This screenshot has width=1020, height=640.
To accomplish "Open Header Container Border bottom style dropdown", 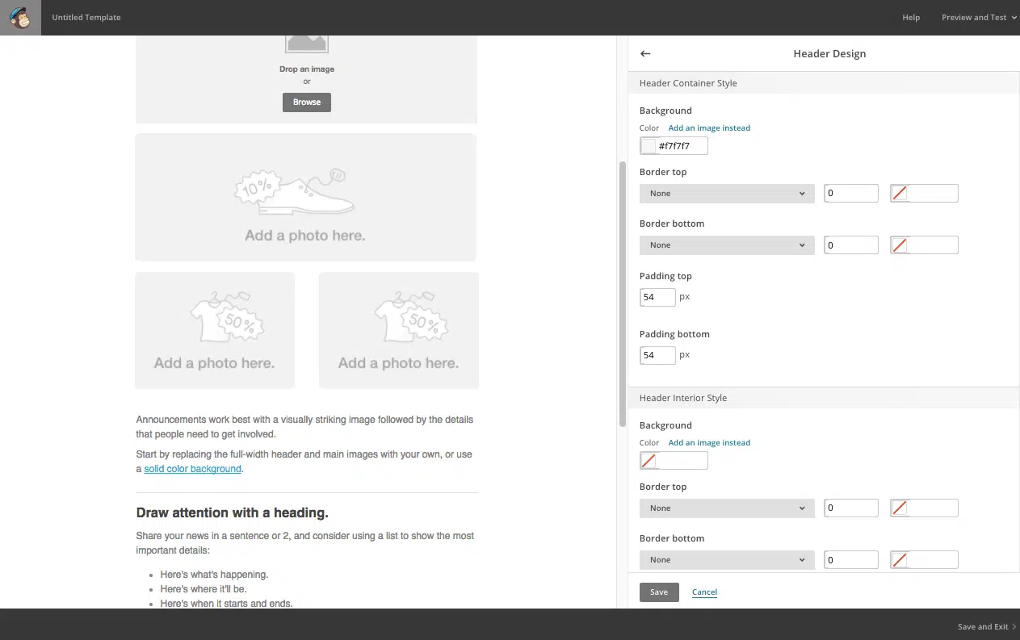I will coord(727,245).
